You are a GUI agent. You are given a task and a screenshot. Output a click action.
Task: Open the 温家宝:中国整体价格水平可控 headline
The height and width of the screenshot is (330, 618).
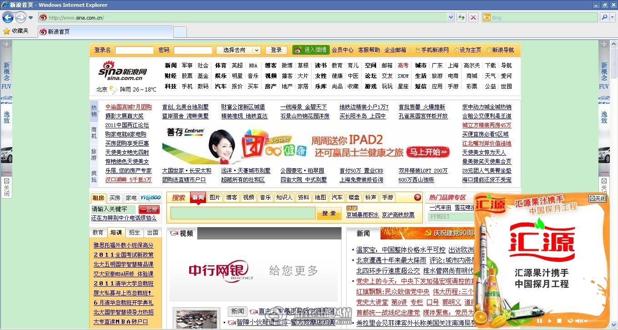tap(401, 250)
